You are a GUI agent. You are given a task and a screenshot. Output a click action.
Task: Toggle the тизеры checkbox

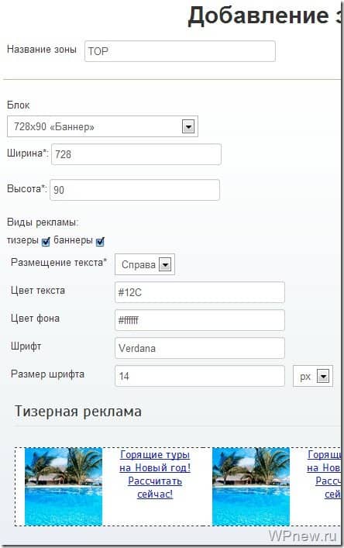46,242
